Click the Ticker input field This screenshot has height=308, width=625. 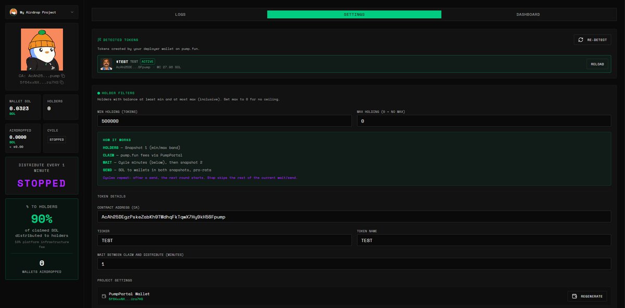coord(224,240)
